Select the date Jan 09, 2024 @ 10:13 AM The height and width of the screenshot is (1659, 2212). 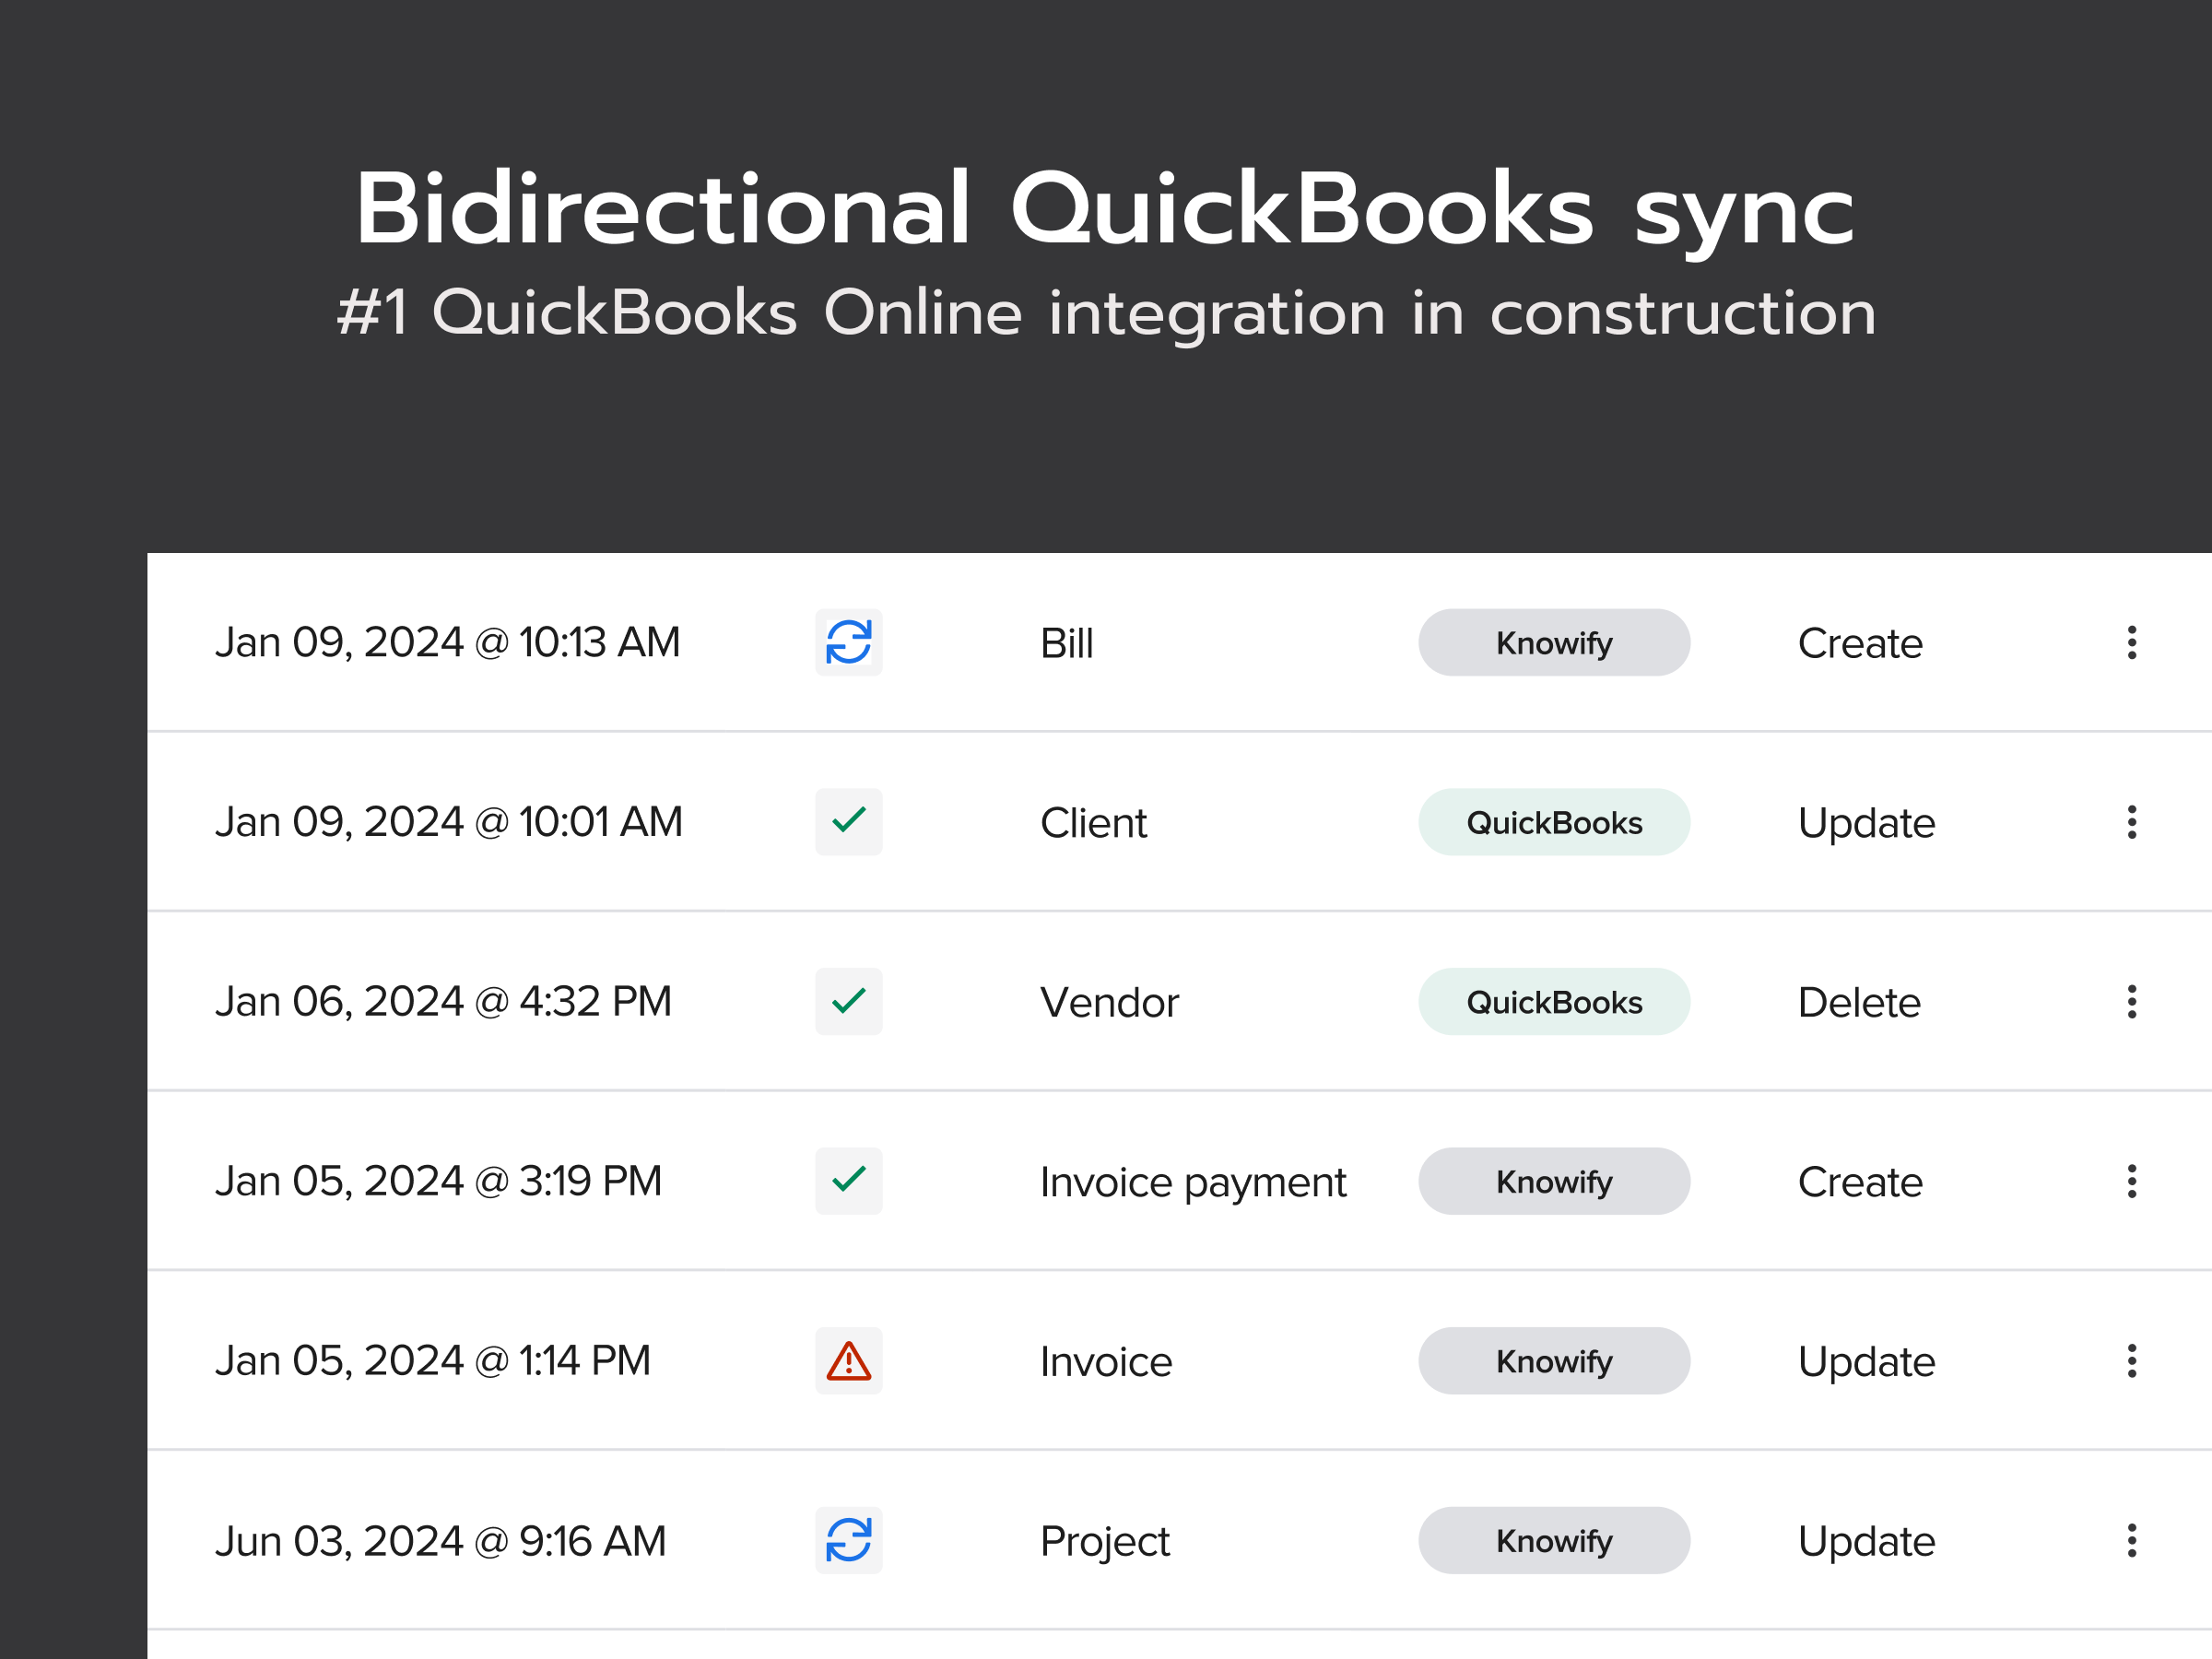coord(448,643)
